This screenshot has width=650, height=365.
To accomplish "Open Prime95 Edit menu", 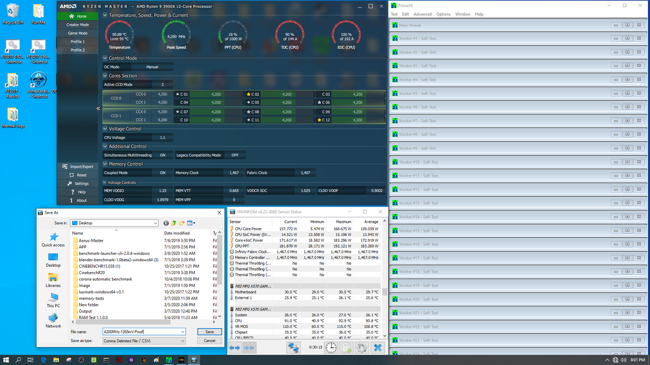I will (406, 14).
